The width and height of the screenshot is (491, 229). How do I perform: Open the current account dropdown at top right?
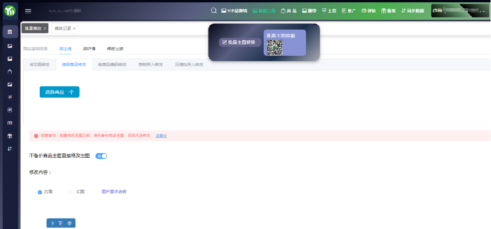pos(460,11)
